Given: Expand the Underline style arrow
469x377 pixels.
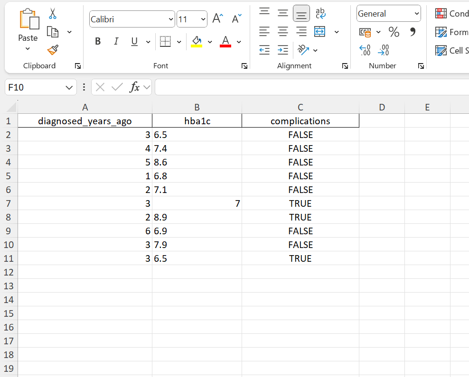Looking at the screenshot, I should pyautogui.click(x=148, y=42).
